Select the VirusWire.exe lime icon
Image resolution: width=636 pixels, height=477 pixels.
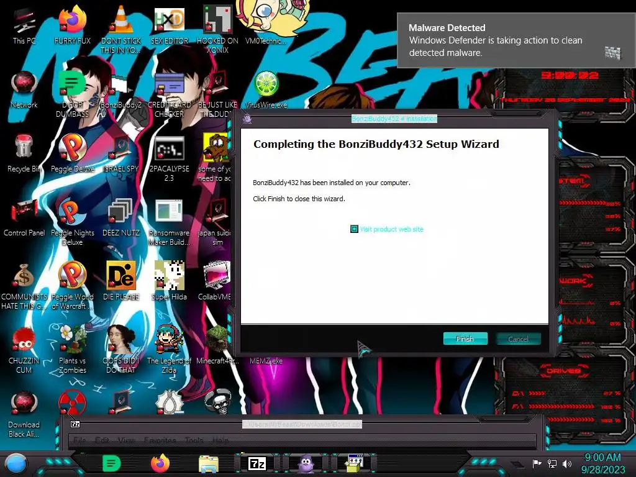pos(266,90)
